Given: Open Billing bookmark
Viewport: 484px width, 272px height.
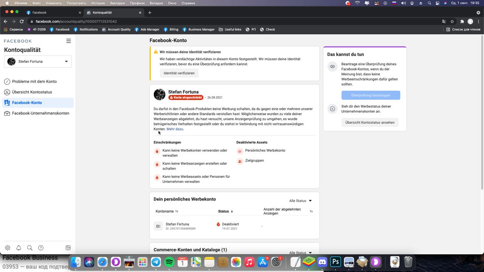Looking at the screenshot, I should click(x=171, y=29).
